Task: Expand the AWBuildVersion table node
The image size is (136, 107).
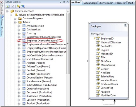Action: coord(19,26)
